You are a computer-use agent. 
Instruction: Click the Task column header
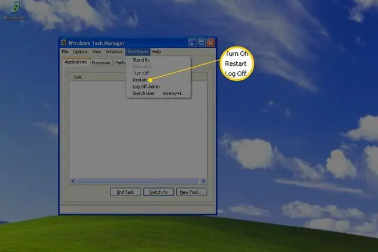[97, 77]
